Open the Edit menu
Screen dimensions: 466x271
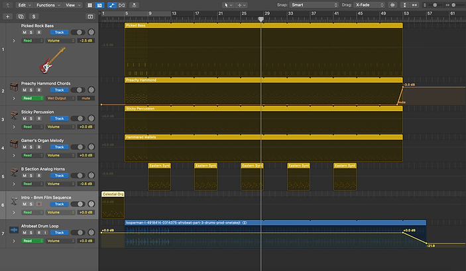[x=25, y=5]
